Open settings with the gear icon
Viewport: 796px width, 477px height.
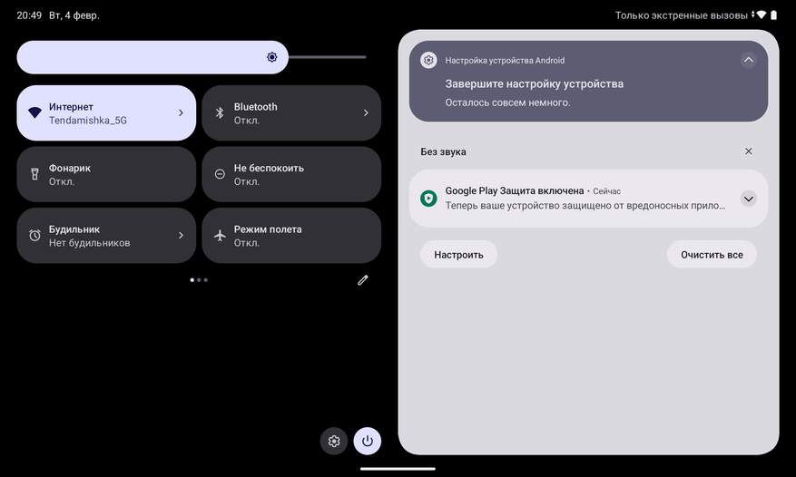coord(333,441)
